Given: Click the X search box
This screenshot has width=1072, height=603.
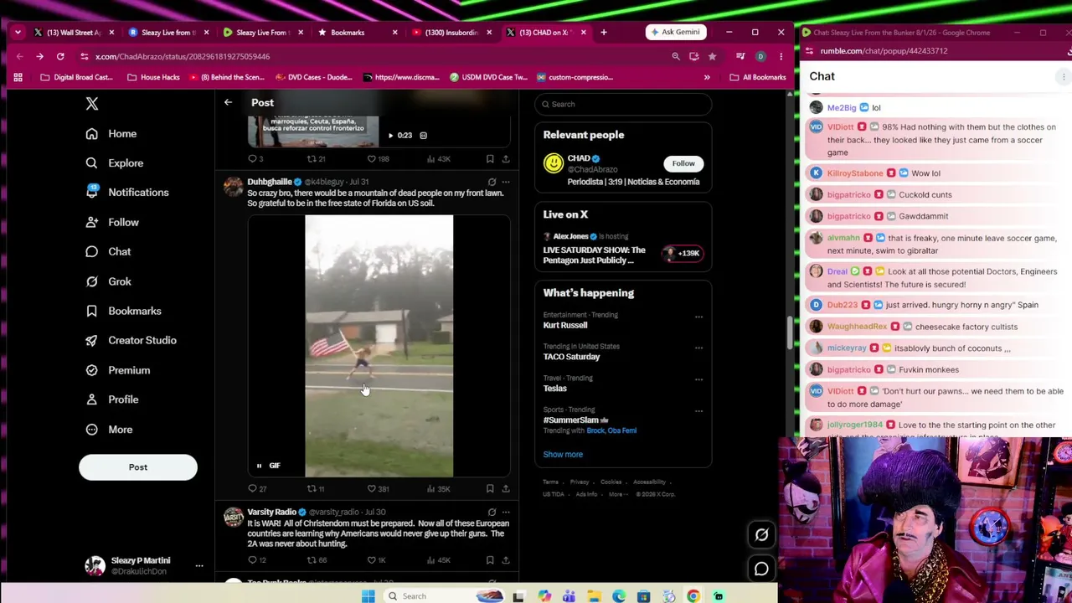Looking at the screenshot, I should click(x=623, y=104).
